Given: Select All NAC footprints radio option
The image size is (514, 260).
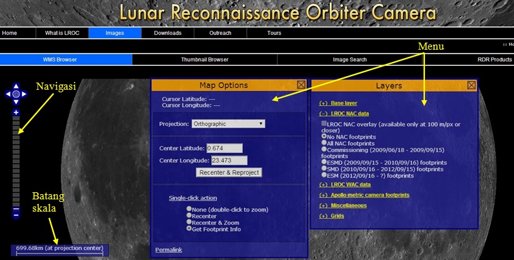Looking at the screenshot, I should coord(324,143).
